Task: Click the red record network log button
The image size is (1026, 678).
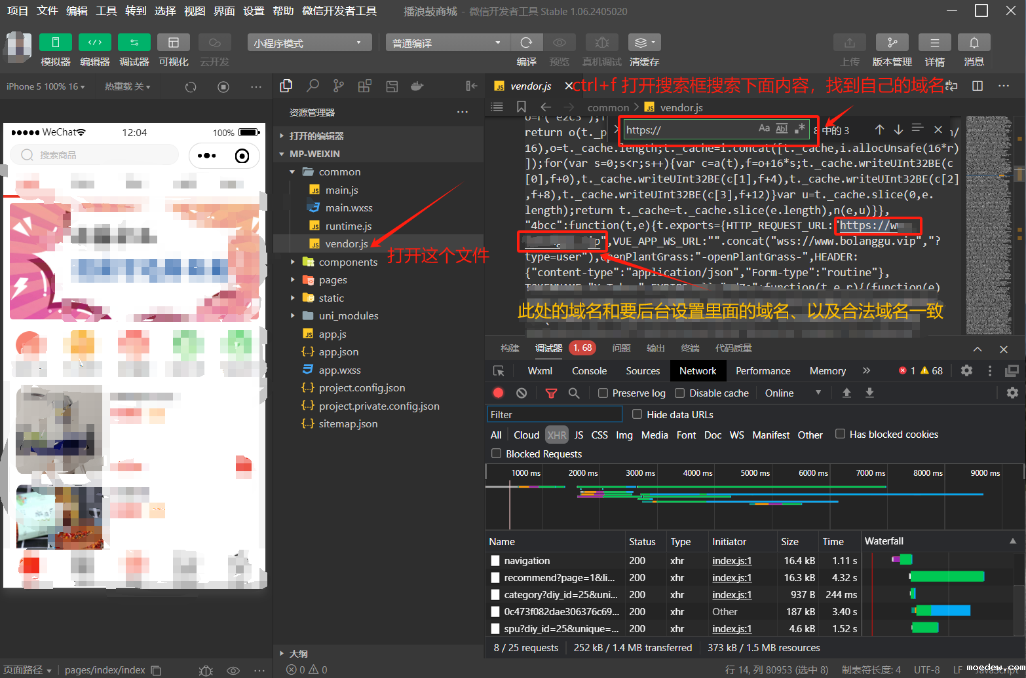Action: [x=498, y=393]
